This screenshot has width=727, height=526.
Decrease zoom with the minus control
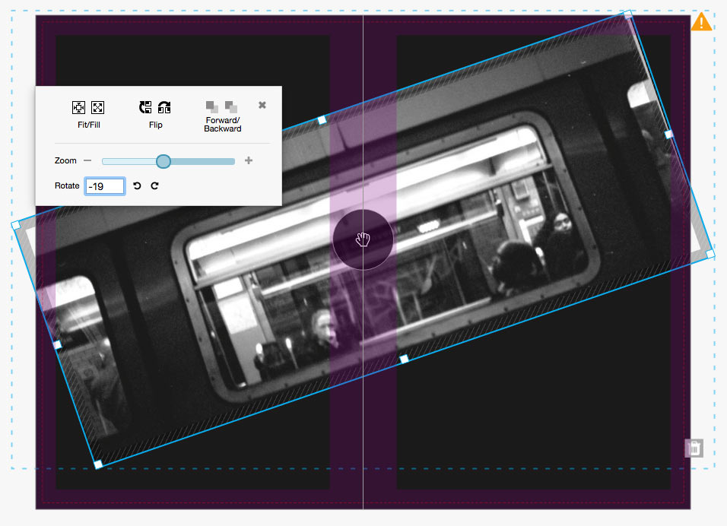click(87, 160)
